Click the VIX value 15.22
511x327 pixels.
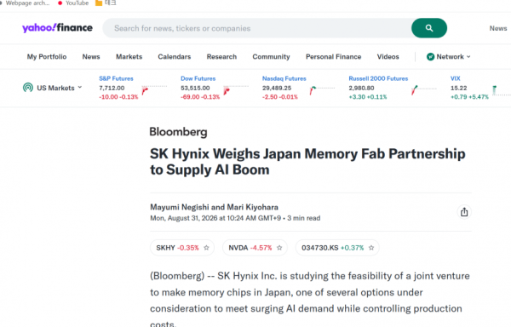[x=458, y=88]
